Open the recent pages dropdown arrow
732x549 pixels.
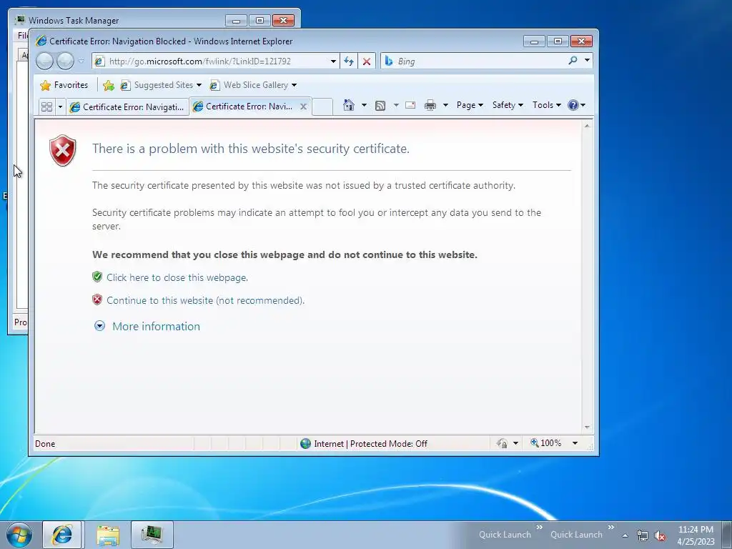click(81, 61)
